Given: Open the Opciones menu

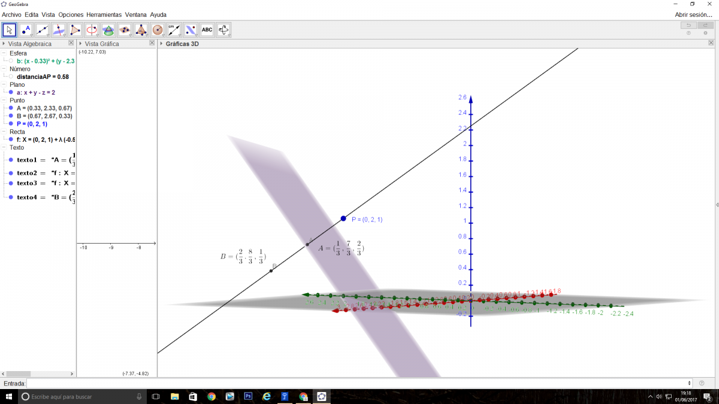Looking at the screenshot, I should [71, 14].
